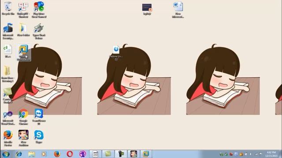This screenshot has width=282, height=158.
Task: Open Opera from the taskbar
Action: (70, 154)
